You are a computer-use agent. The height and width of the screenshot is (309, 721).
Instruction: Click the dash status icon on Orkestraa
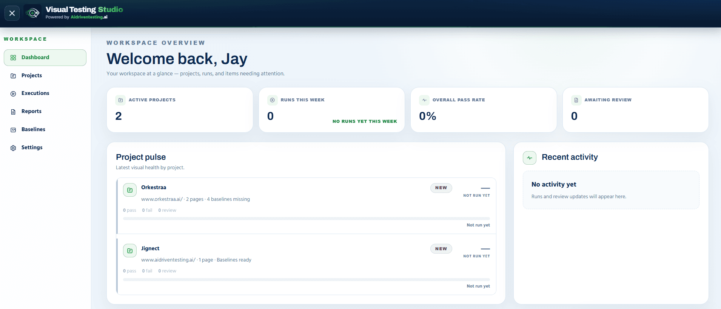tap(485, 188)
